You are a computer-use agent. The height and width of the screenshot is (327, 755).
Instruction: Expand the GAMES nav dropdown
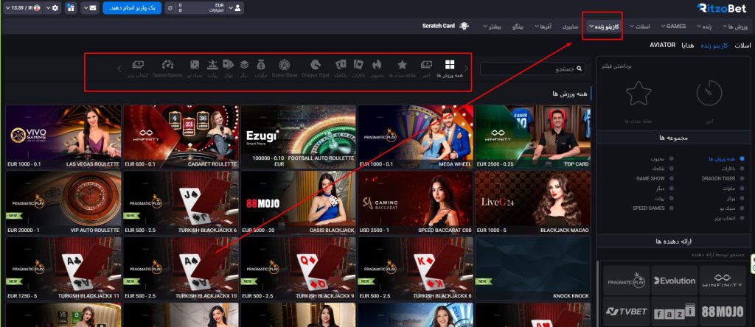pos(674,27)
